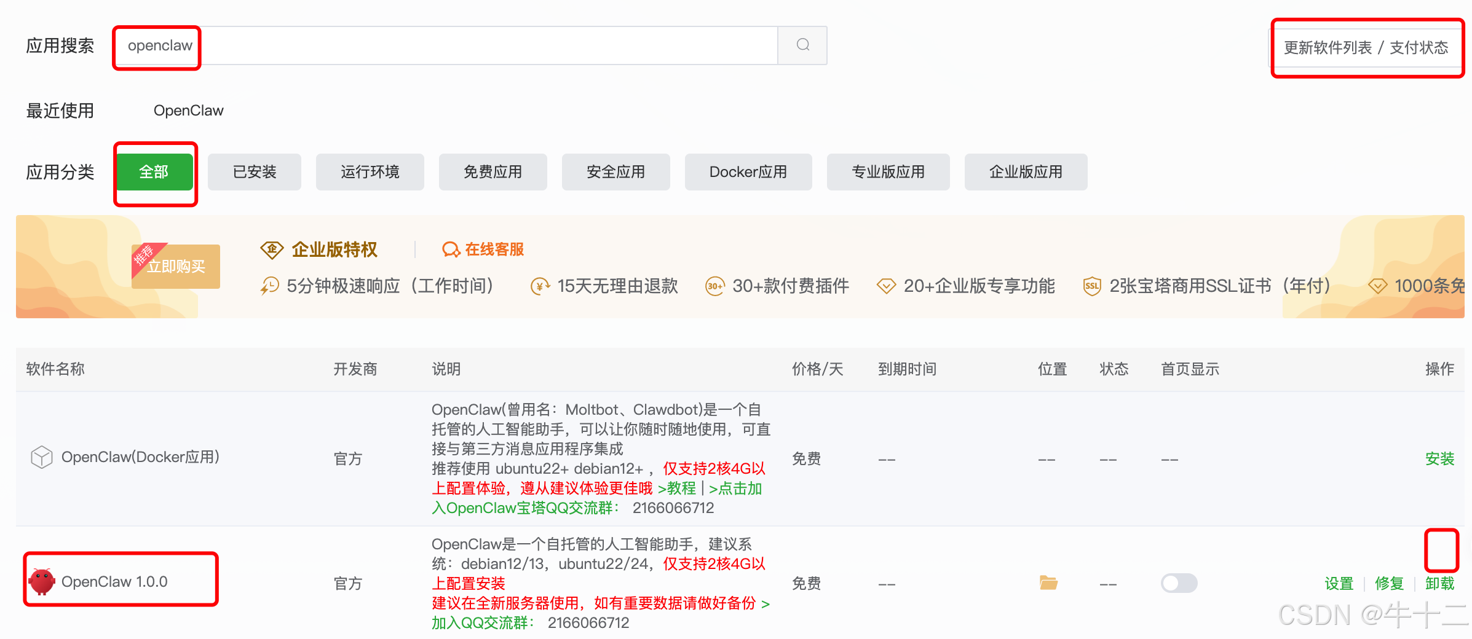
Task: Click the 15天无理由退款 refund icon
Action: [540, 286]
